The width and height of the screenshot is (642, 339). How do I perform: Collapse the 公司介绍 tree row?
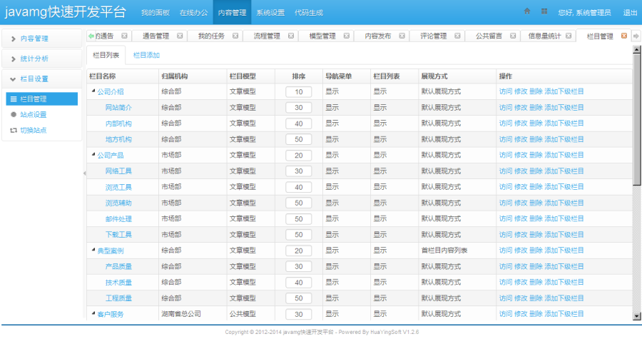[x=93, y=91]
